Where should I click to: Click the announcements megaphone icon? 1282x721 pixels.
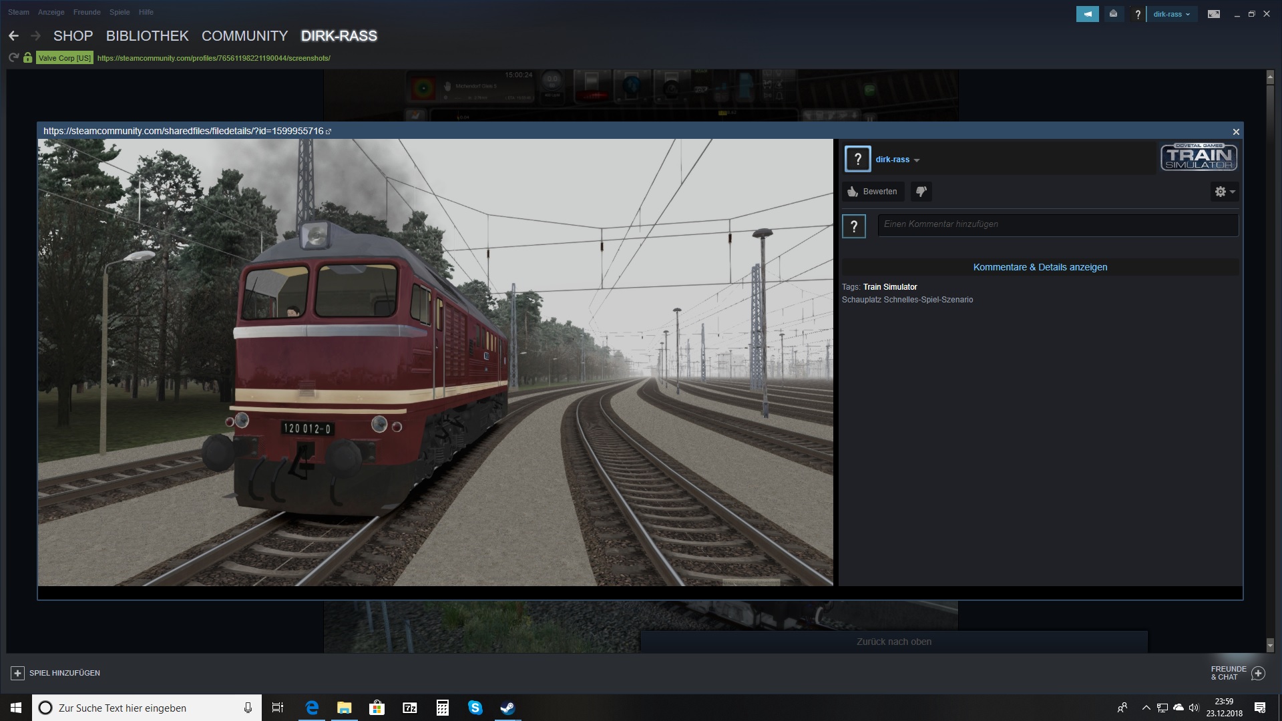[1087, 14]
